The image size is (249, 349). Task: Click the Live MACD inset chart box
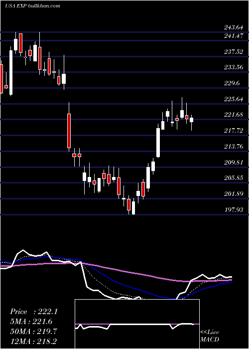[x=137, y=324]
